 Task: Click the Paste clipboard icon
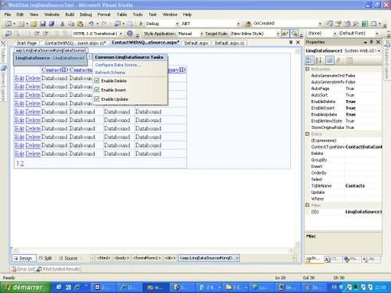80,23
